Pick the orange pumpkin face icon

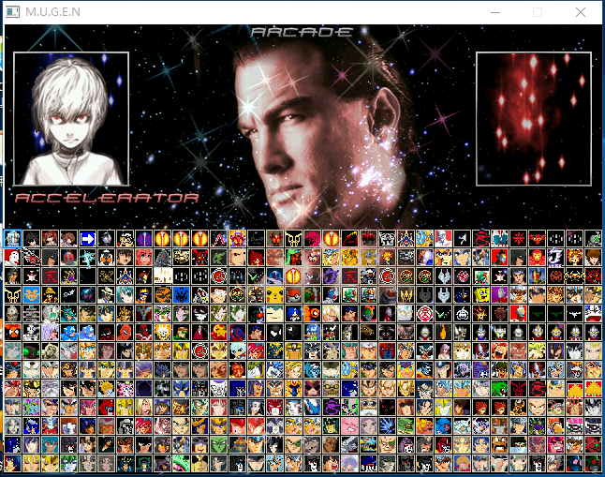click(x=162, y=295)
